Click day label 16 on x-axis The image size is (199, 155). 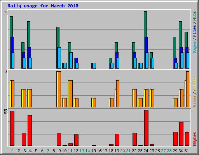(x=99, y=151)
